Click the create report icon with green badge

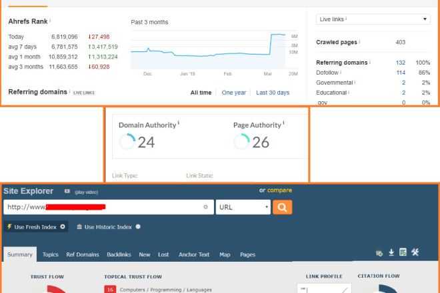click(x=403, y=252)
